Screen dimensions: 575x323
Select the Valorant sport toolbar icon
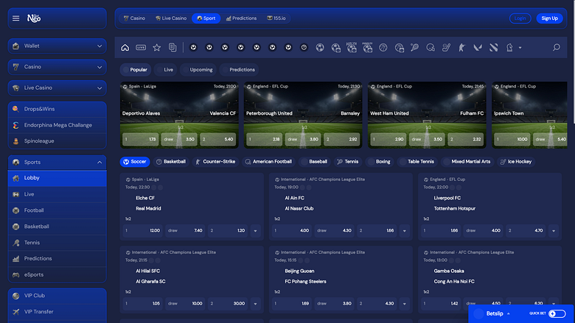(478, 48)
